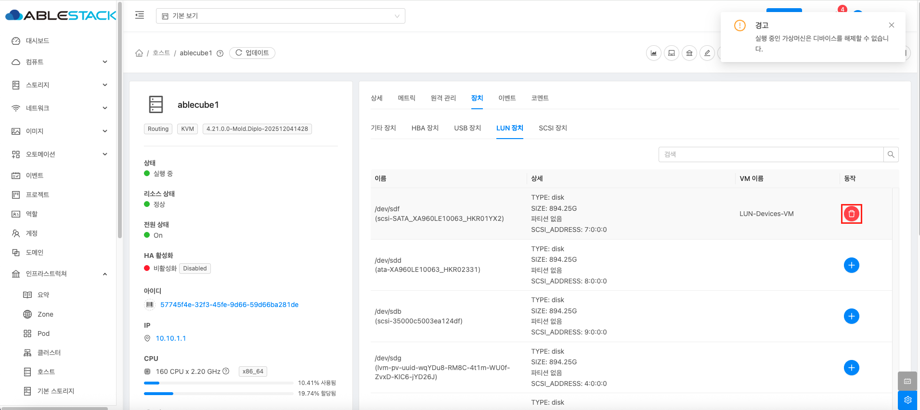
Task: Click the pencil edit icon button
Action: pyautogui.click(x=707, y=53)
